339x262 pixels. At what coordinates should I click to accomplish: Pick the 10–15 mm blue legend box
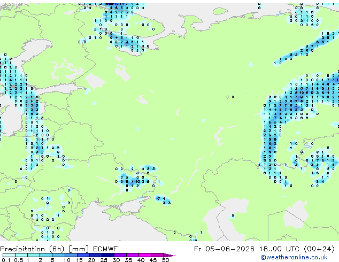tap(71, 255)
